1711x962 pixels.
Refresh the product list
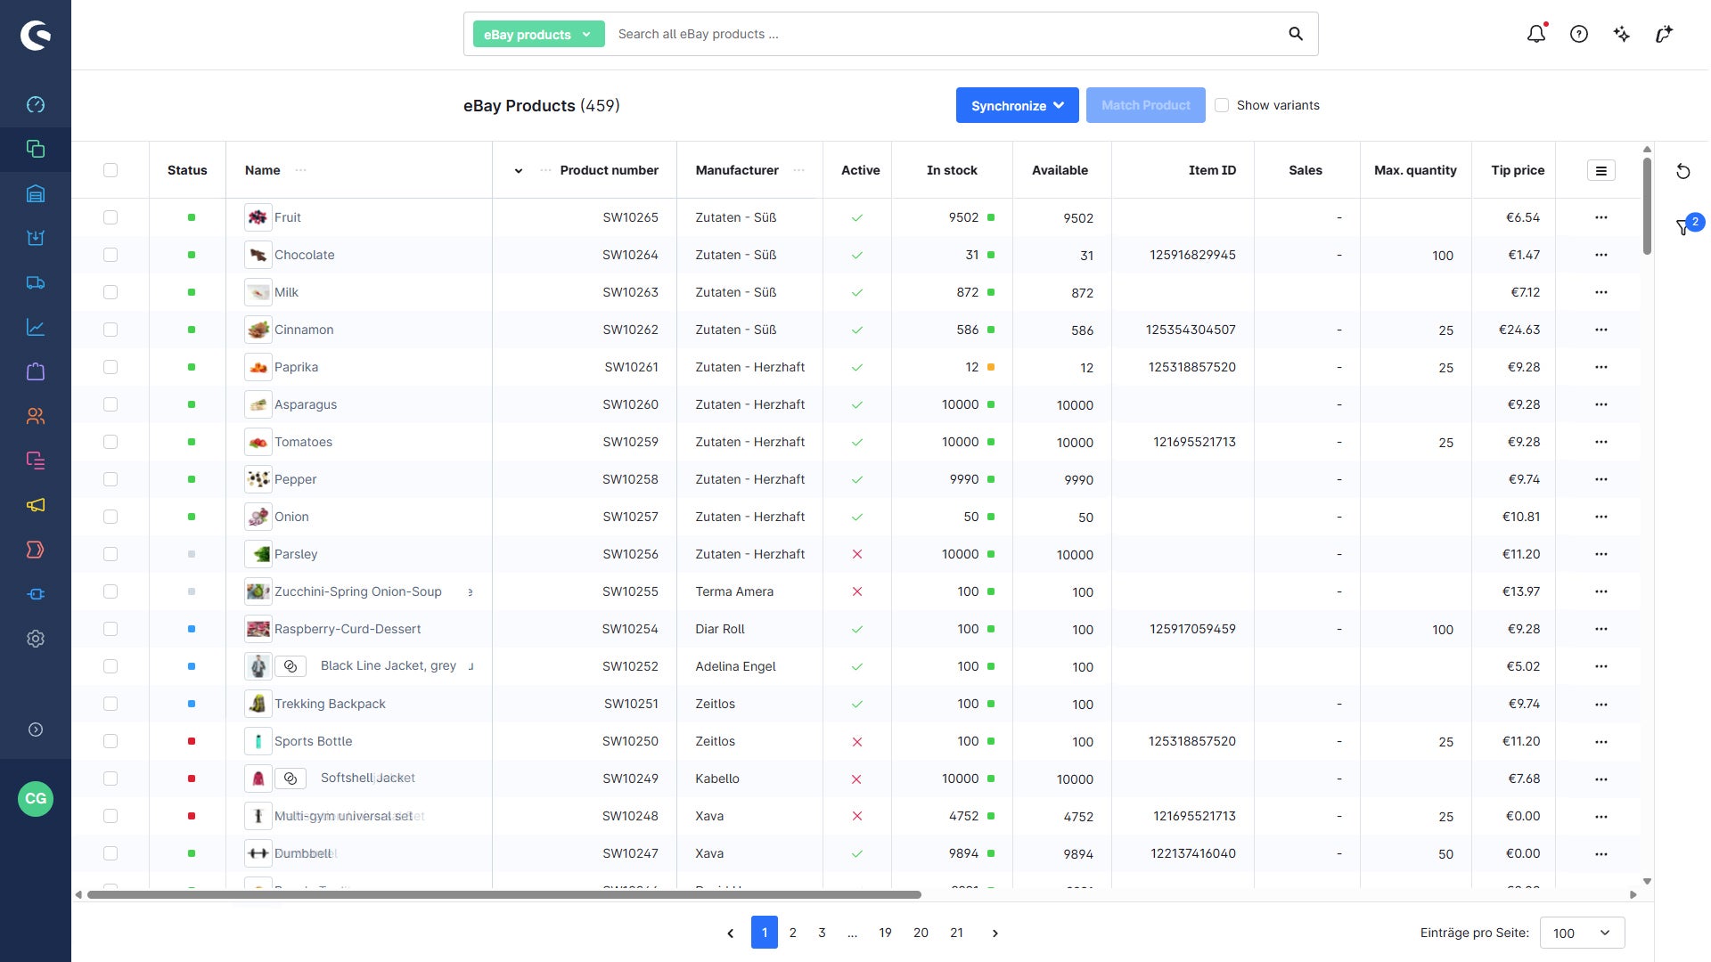coord(1683,171)
